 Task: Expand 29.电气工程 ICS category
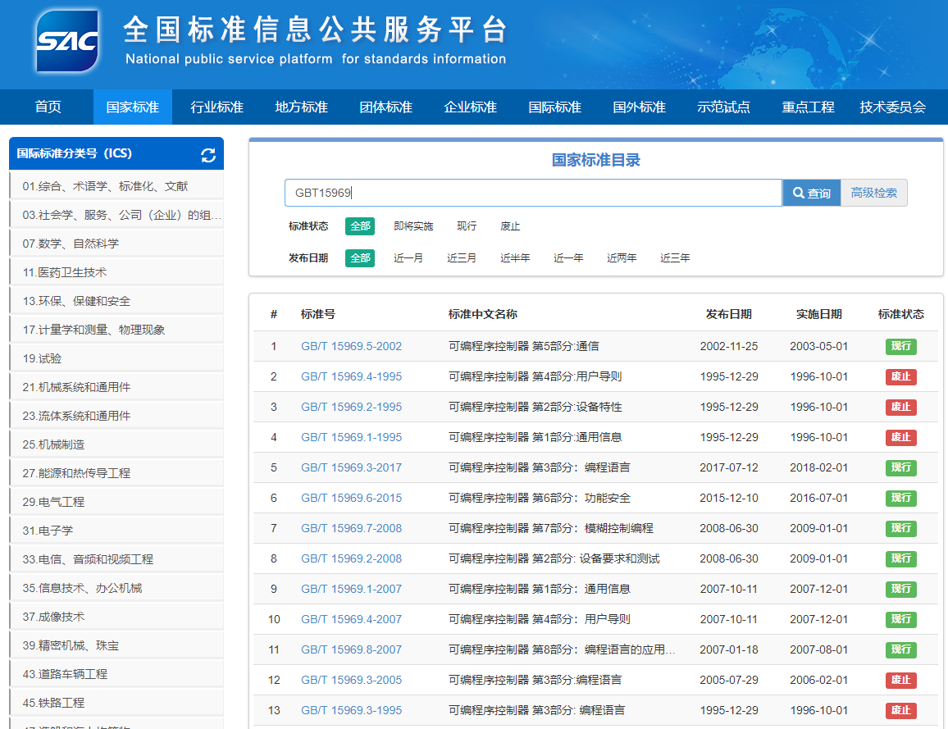[x=53, y=502]
